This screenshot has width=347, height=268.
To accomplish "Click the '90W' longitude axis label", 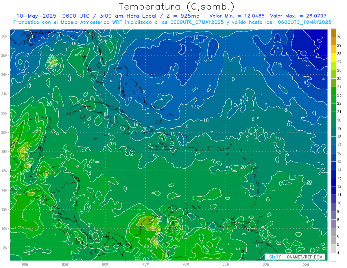I will point(25,264).
